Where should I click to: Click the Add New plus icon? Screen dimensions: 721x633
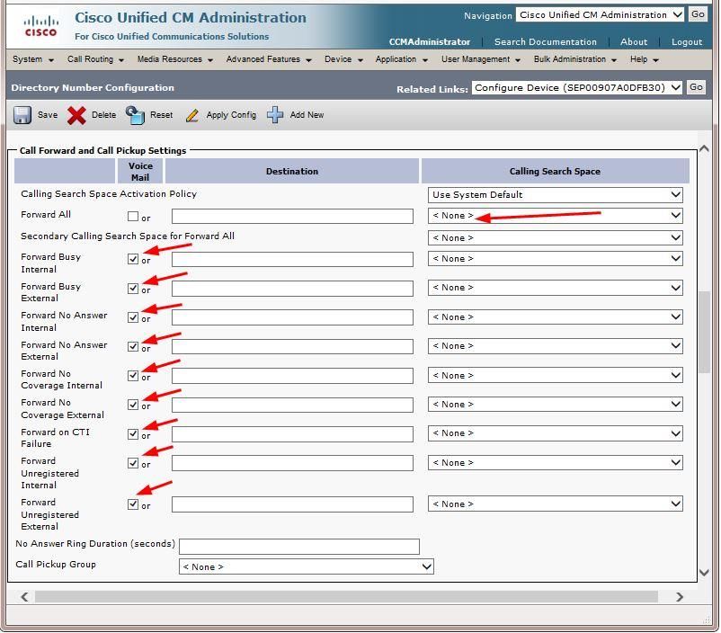(275, 115)
